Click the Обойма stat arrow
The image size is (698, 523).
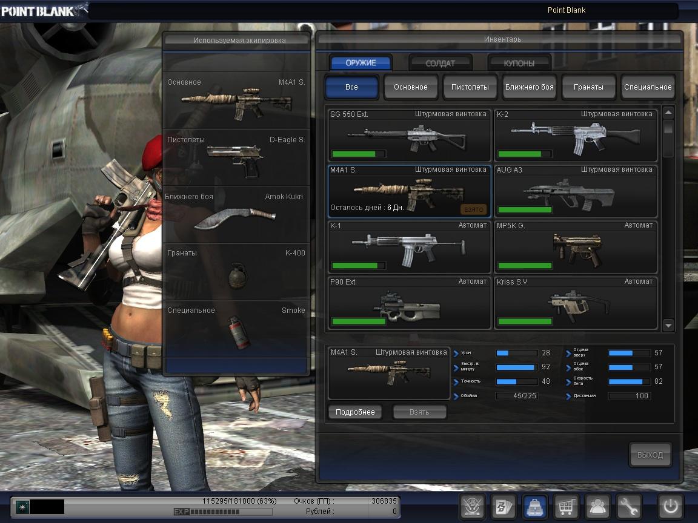[x=456, y=396]
